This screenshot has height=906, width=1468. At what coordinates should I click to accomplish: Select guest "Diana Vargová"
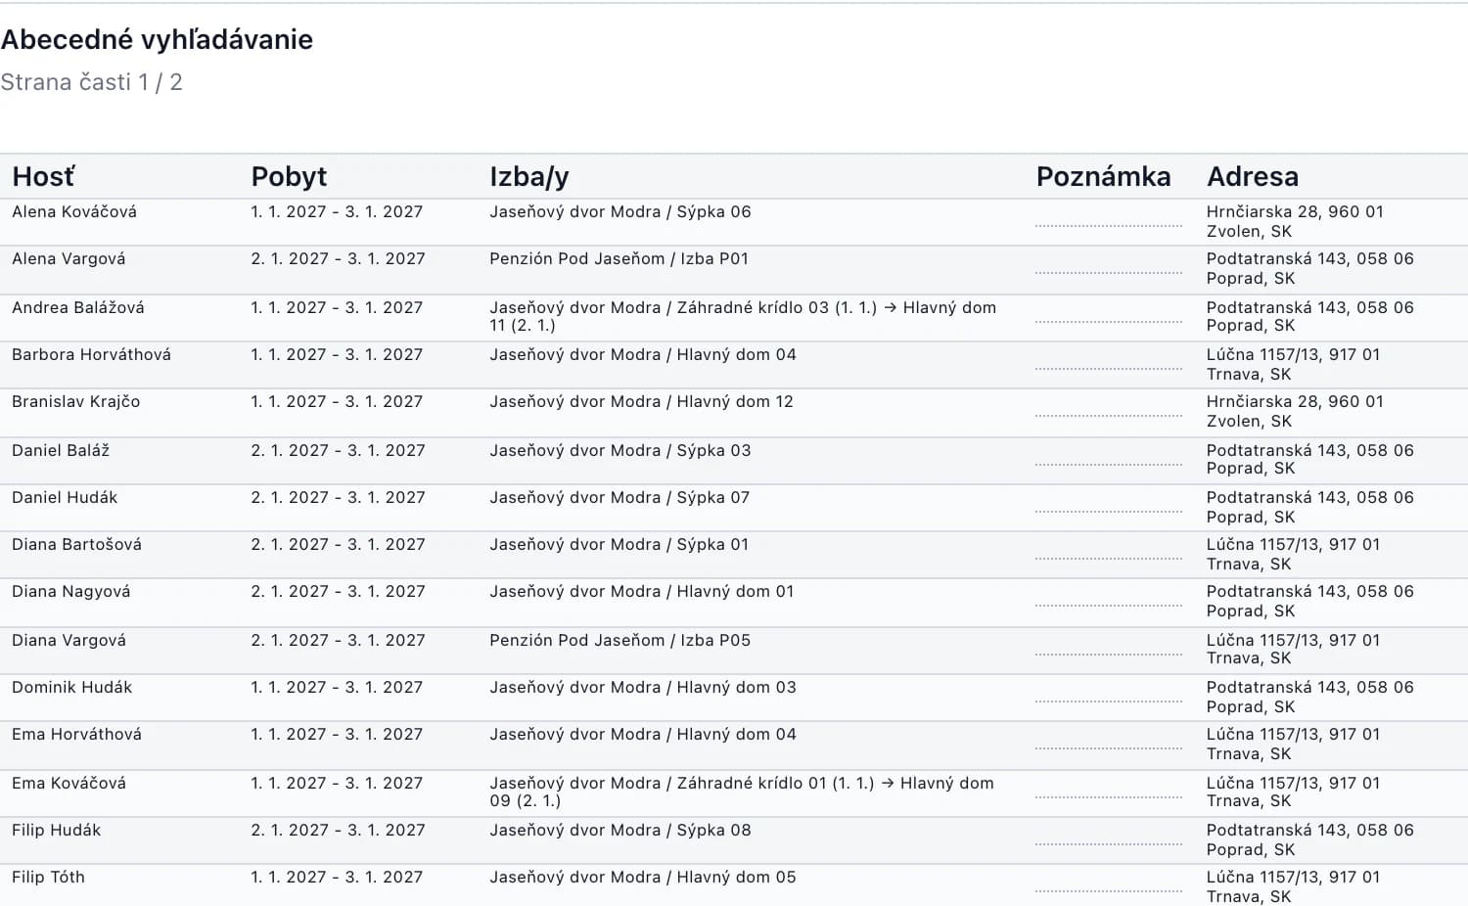tap(69, 640)
